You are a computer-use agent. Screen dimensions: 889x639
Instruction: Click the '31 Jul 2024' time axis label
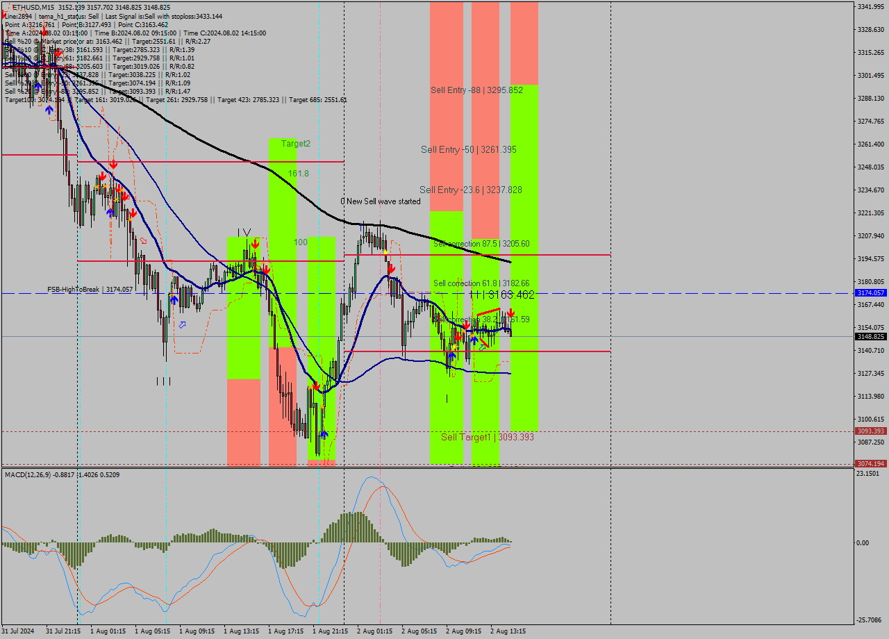18,631
